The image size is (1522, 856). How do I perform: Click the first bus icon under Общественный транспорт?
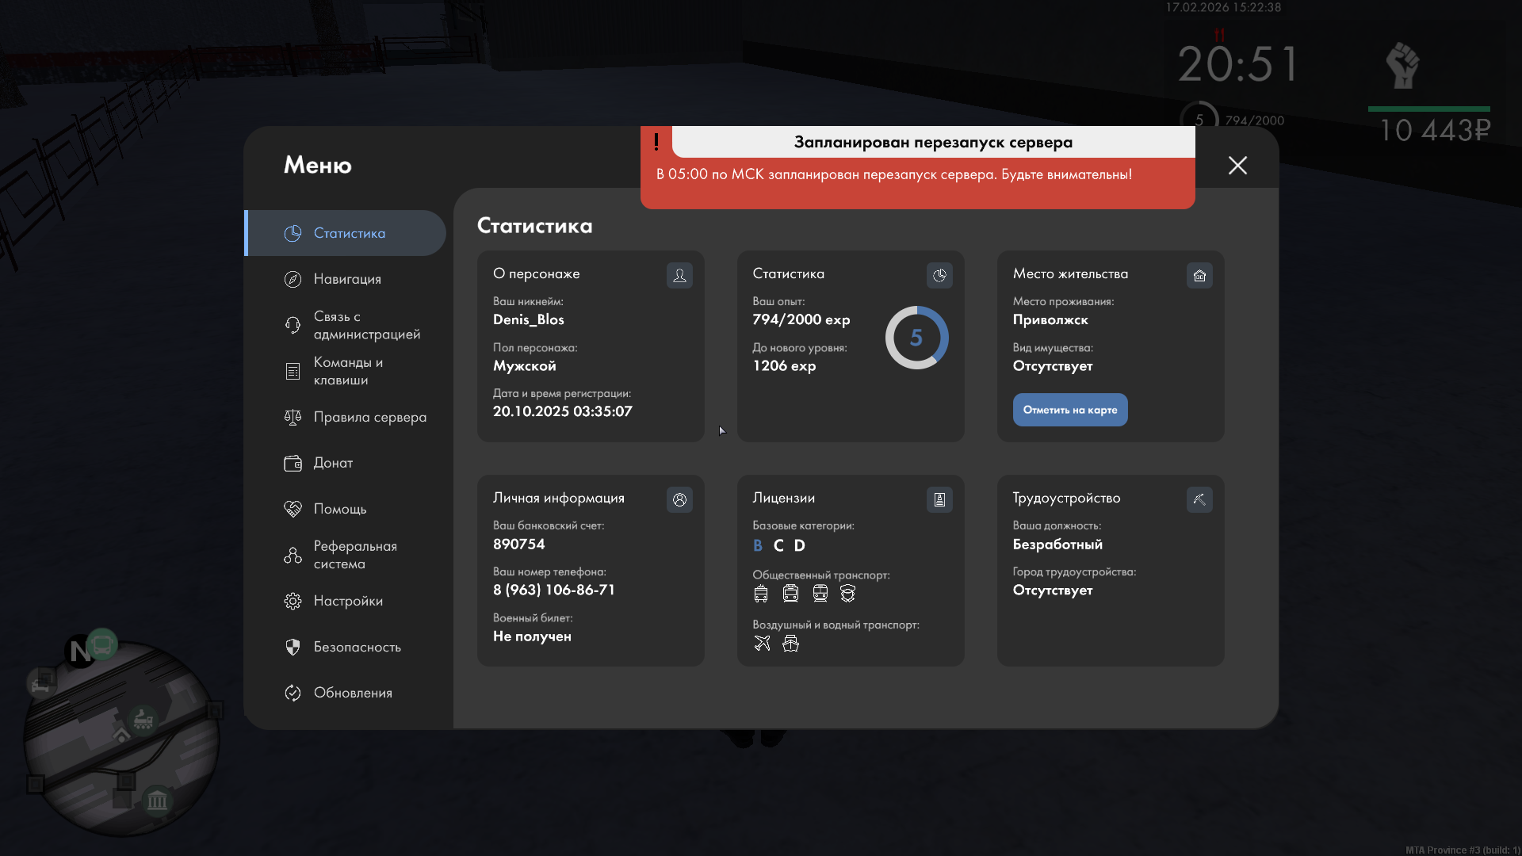coord(761,594)
